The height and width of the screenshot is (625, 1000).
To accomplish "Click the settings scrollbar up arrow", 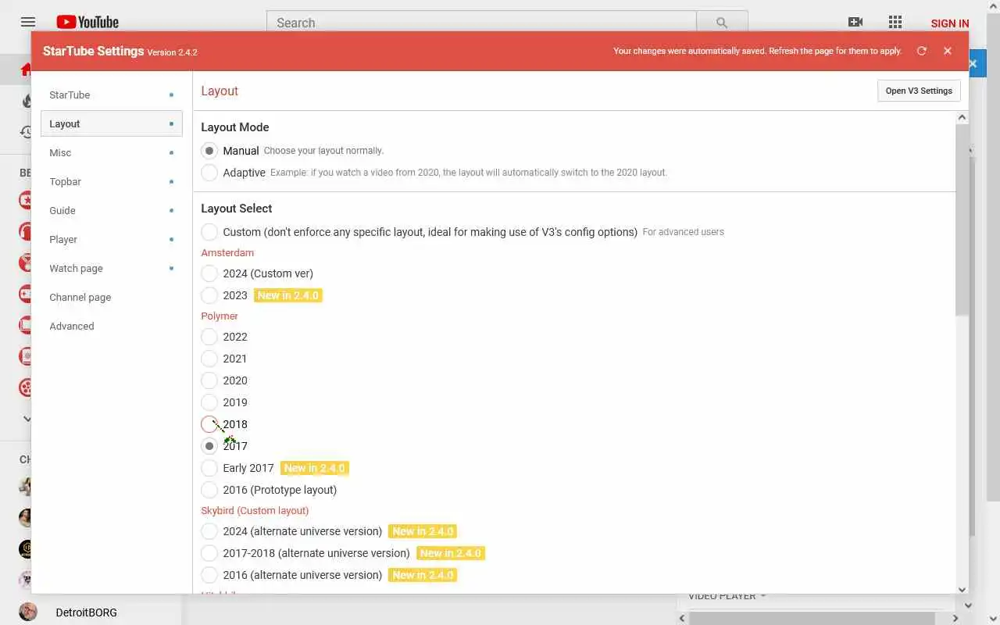I will (x=962, y=117).
